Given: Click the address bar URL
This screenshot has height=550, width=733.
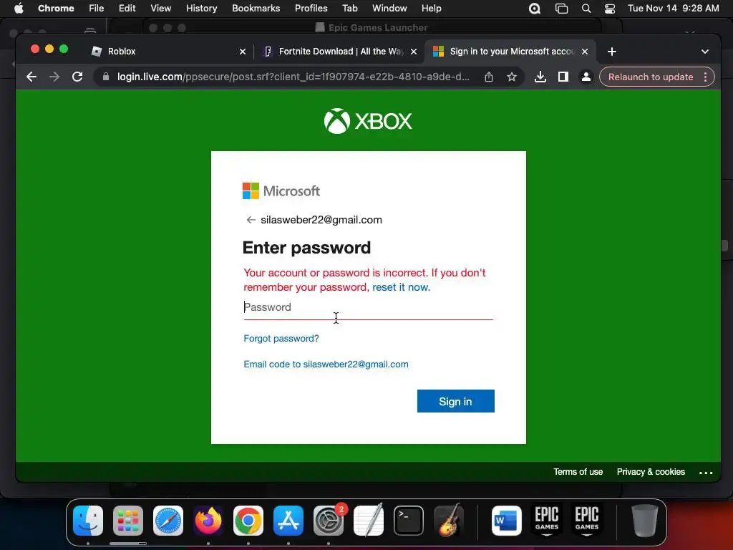Looking at the screenshot, I should (293, 77).
